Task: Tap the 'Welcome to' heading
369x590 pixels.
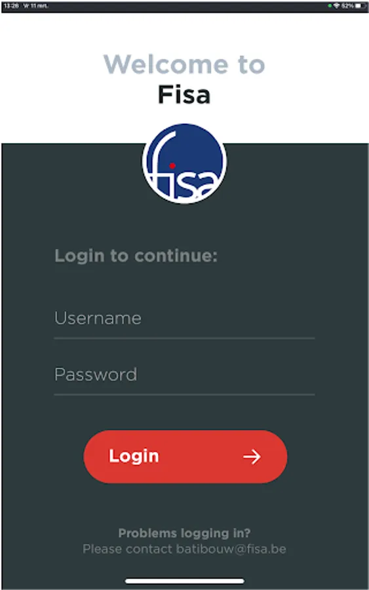Action: coord(184,64)
